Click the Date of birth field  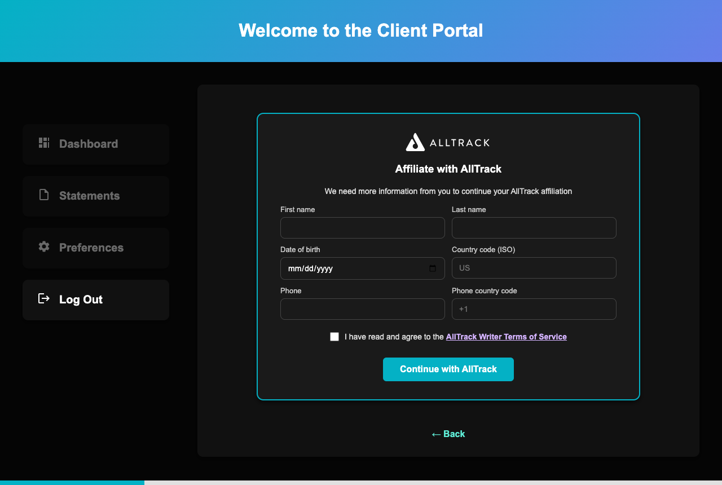click(363, 268)
